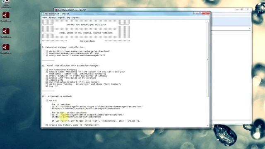Click the '1) Go to:' line
Screen dimensions: 265x149
(51, 100)
